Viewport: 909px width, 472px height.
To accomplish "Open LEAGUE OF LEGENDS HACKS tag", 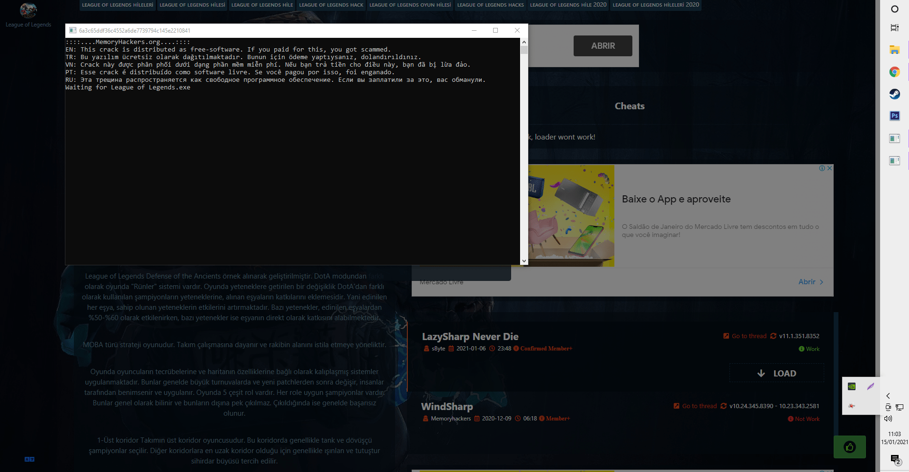I will click(x=490, y=5).
